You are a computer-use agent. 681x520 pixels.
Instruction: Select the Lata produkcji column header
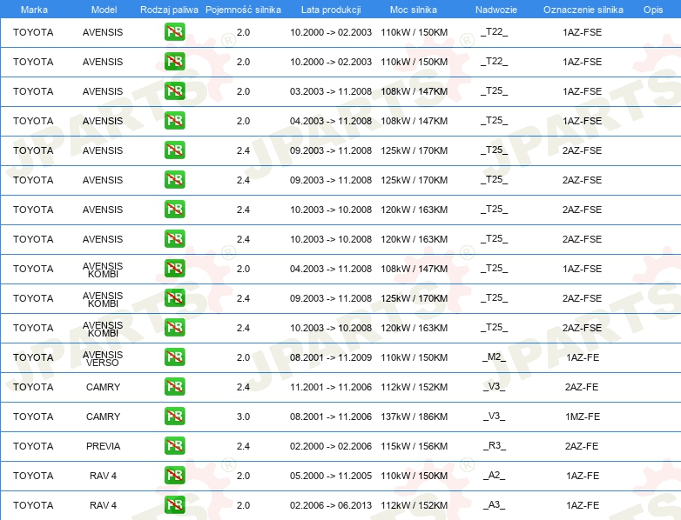pos(331,10)
